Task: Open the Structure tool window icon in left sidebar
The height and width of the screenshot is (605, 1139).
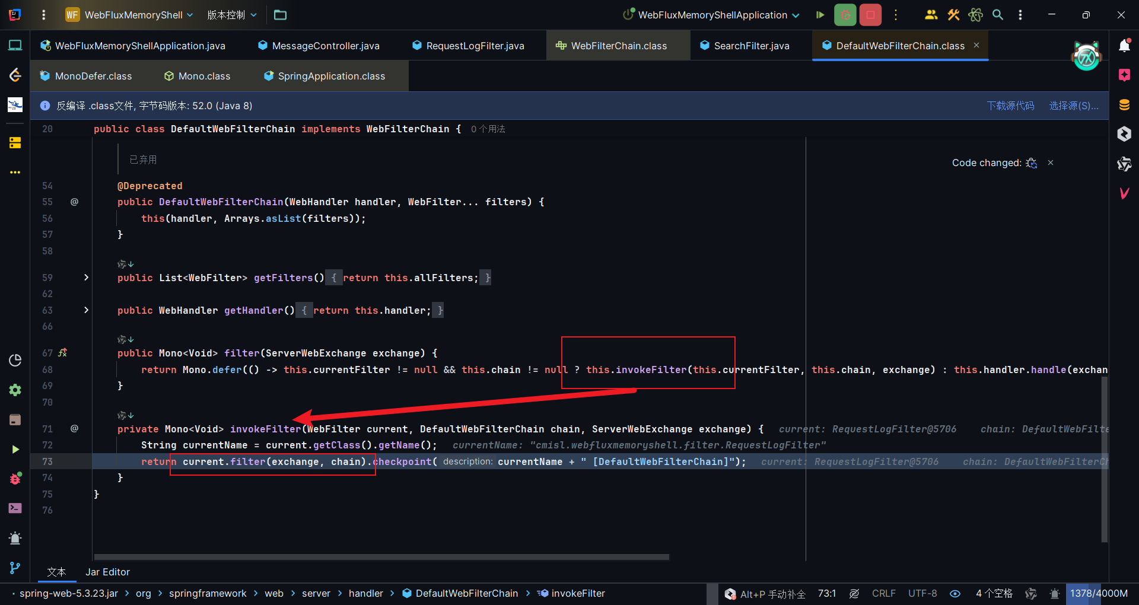Action: (15, 143)
